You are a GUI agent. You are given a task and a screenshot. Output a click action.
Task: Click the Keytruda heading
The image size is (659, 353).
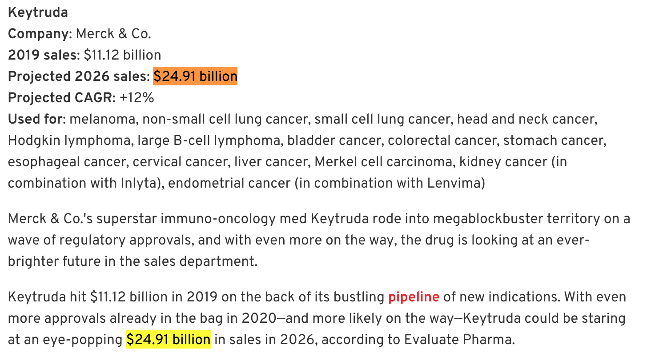tap(38, 12)
